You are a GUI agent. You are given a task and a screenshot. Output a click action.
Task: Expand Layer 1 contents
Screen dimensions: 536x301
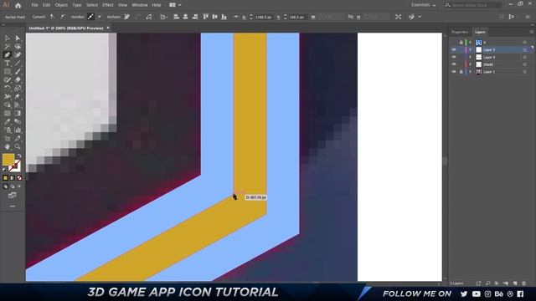[x=470, y=72]
